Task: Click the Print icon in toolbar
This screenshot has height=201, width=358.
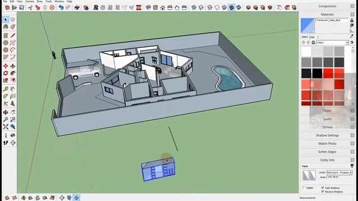Action: 77,7
